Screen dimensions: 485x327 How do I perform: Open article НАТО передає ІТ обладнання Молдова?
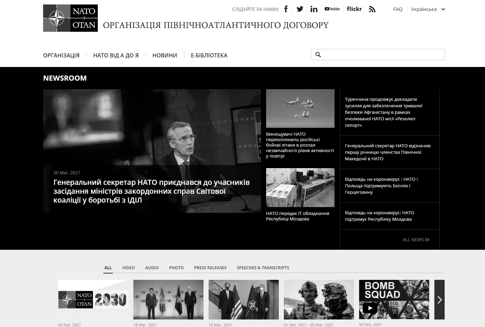298,216
